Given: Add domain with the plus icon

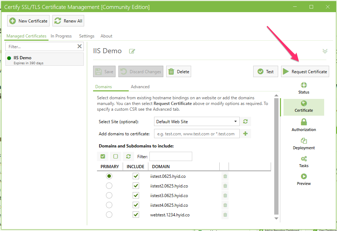Looking at the screenshot, I should pos(245,134).
